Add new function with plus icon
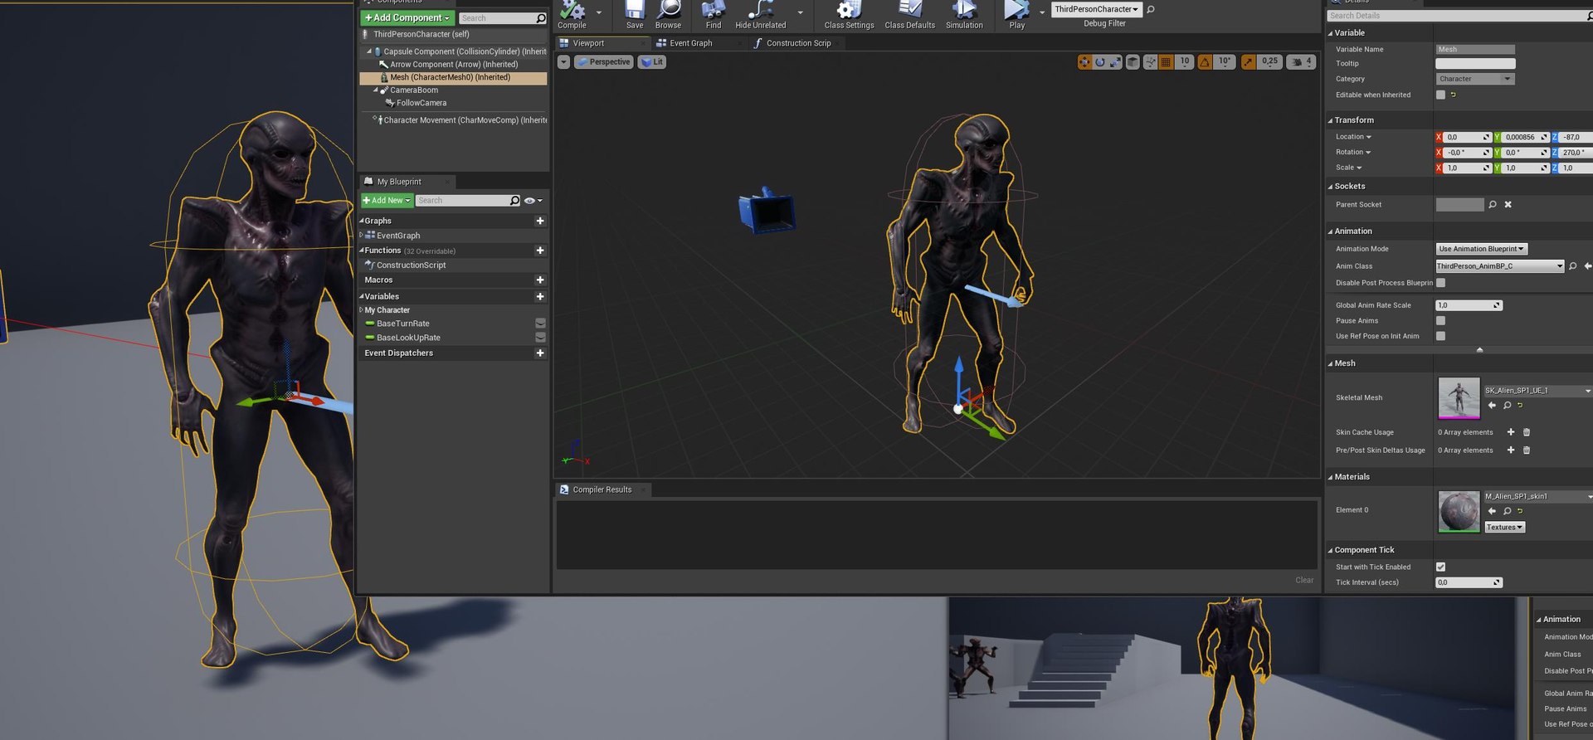The width and height of the screenshot is (1593, 740). (540, 251)
